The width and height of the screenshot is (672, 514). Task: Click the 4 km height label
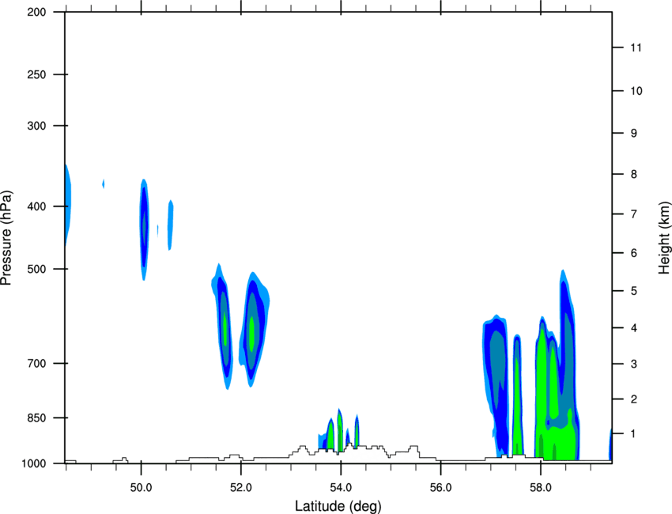coord(634,328)
